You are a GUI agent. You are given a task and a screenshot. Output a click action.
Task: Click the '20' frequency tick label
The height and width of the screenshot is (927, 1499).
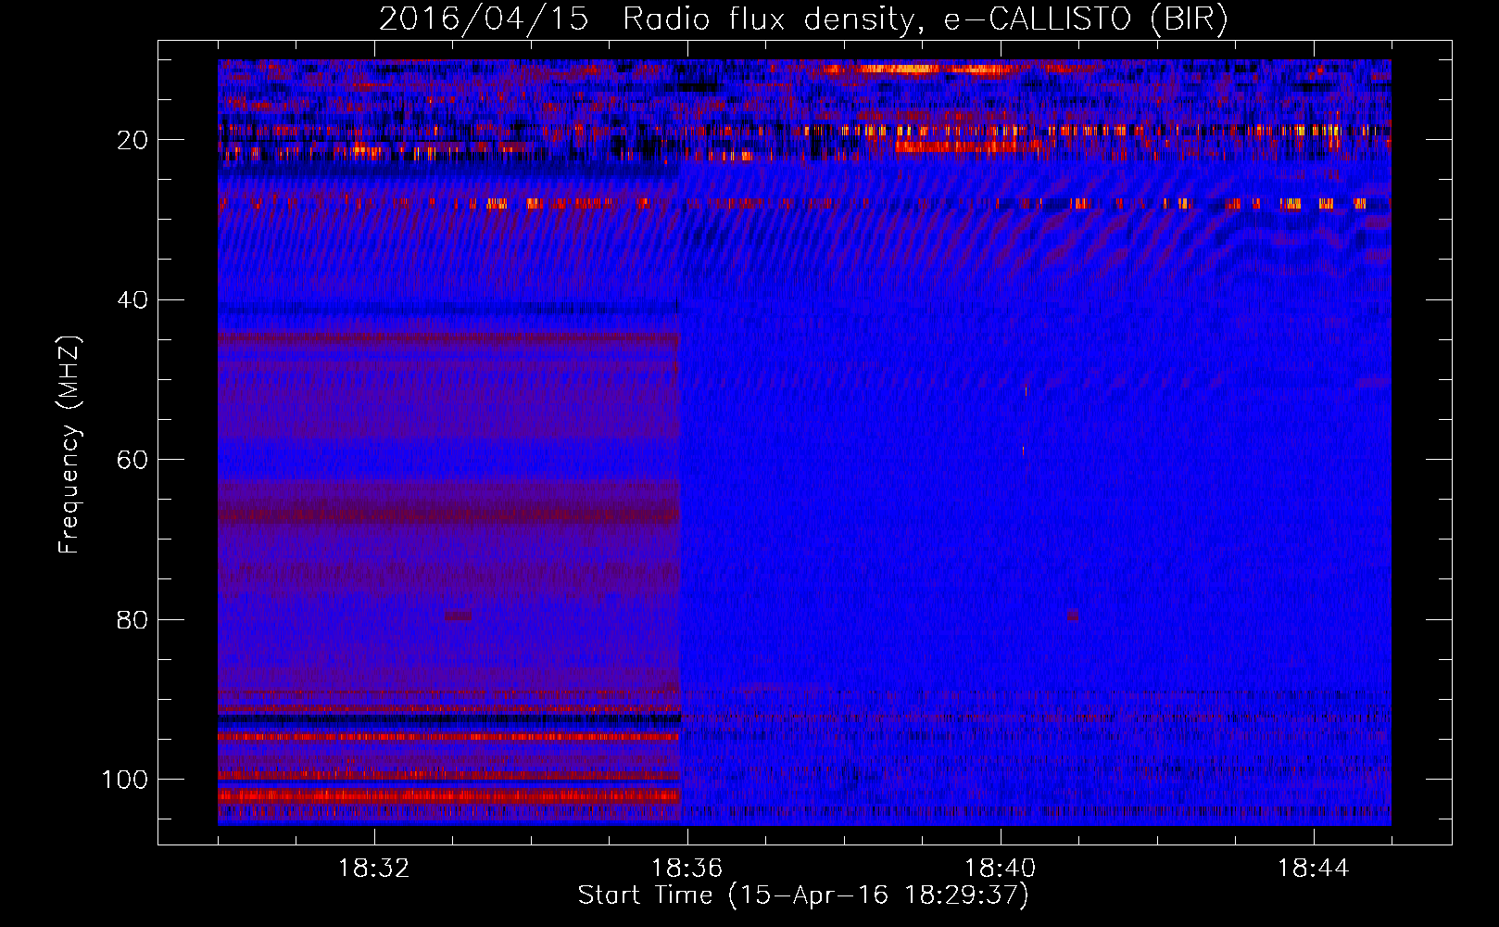[132, 140]
